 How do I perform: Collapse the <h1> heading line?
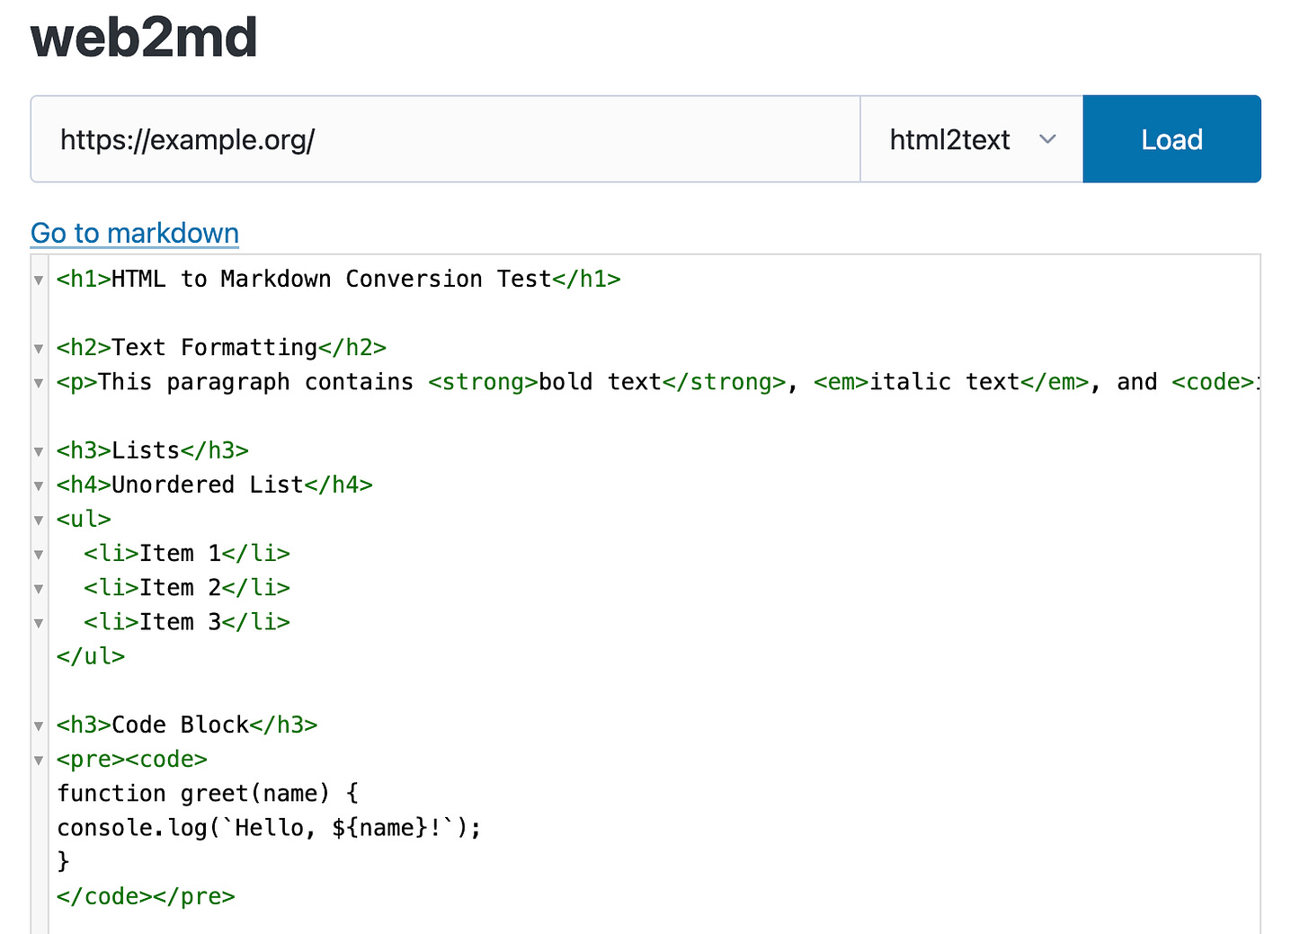(x=38, y=280)
